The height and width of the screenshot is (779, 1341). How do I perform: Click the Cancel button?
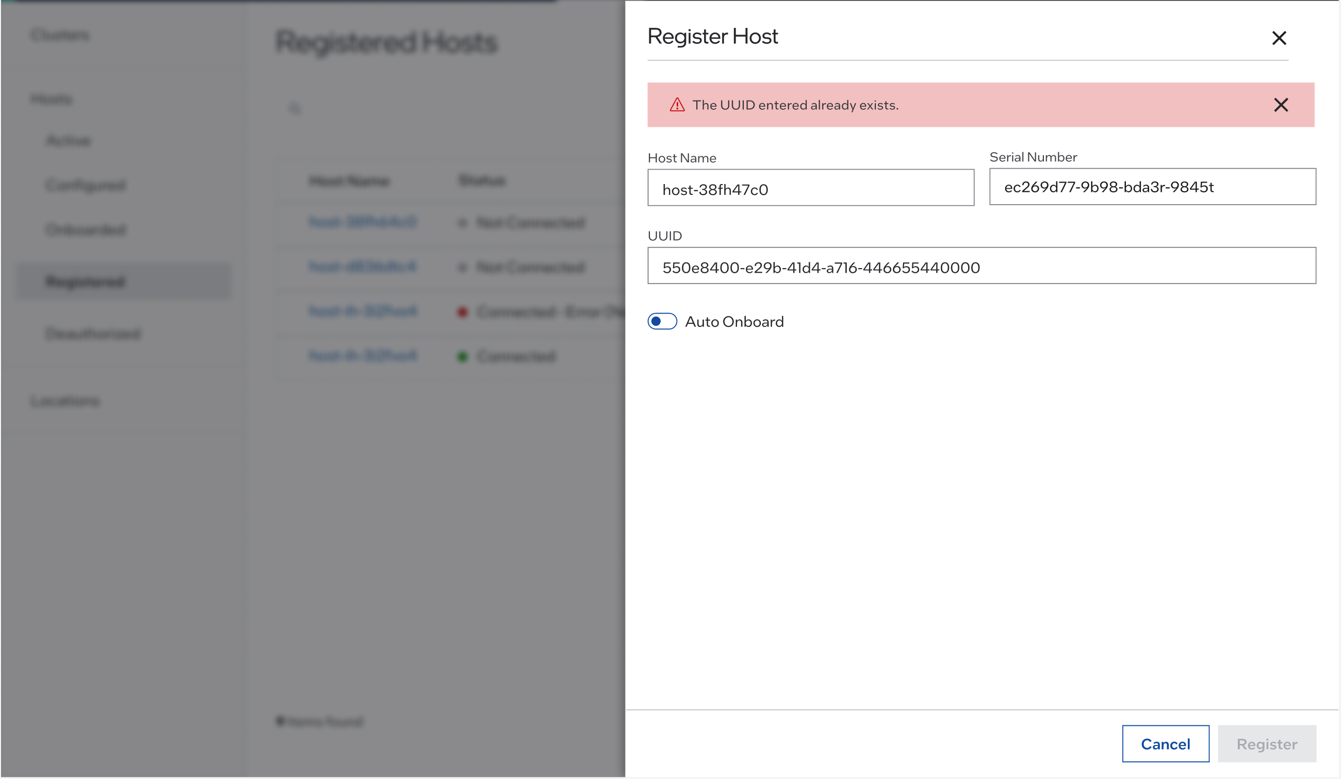[x=1166, y=744]
